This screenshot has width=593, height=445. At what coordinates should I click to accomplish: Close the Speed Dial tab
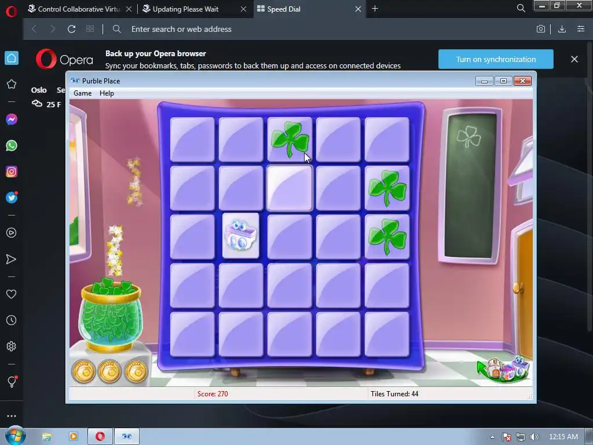[x=358, y=9]
